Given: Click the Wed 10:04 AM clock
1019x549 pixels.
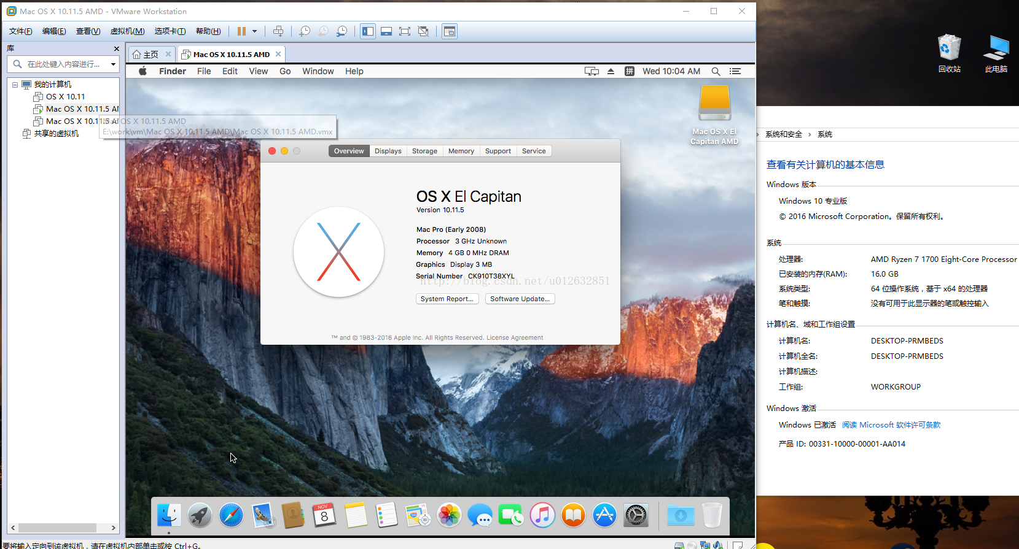Looking at the screenshot, I should 671,71.
